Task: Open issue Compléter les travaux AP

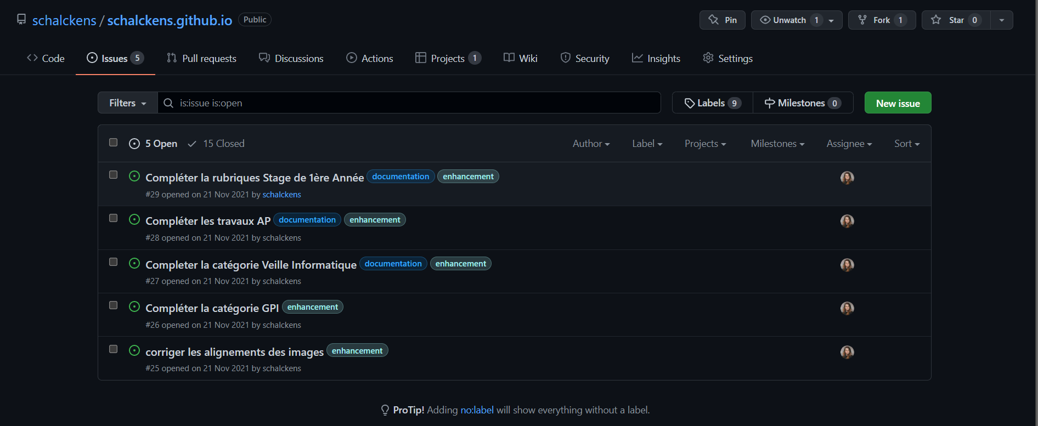Action: (208, 221)
